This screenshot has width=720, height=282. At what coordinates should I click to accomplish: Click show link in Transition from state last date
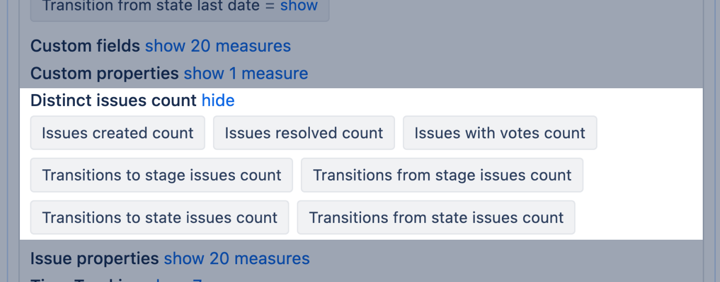tap(299, 6)
